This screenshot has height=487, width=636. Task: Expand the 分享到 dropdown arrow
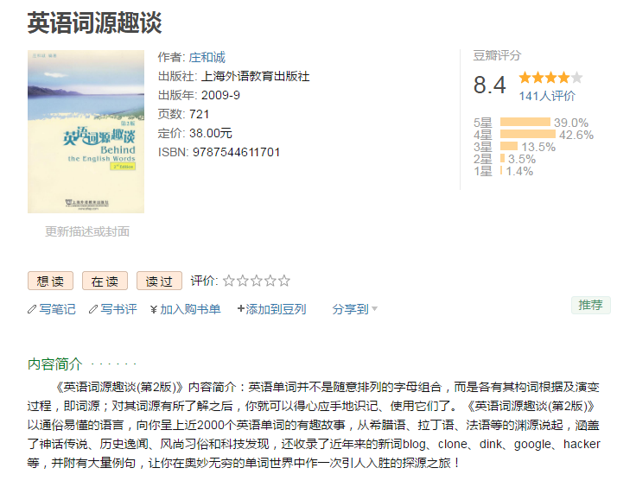tap(374, 309)
